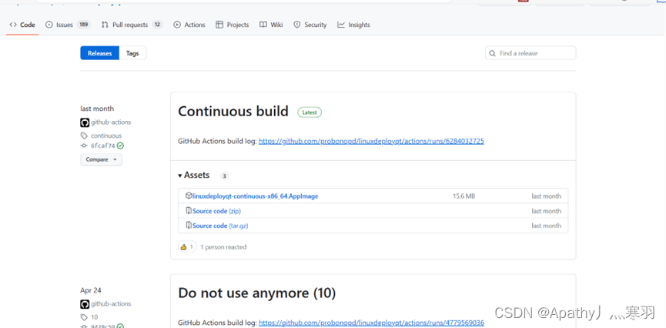Screen dimensions: 666x328
Task: Click the package icon beside AppImage asset
Action: click(x=189, y=196)
